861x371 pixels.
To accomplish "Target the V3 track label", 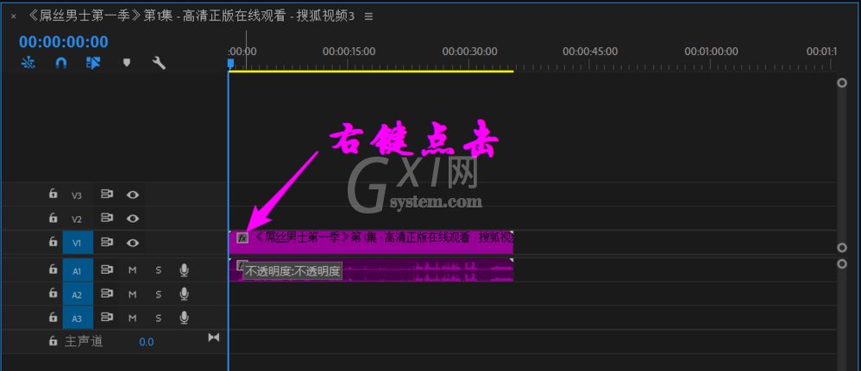I will tap(77, 195).
